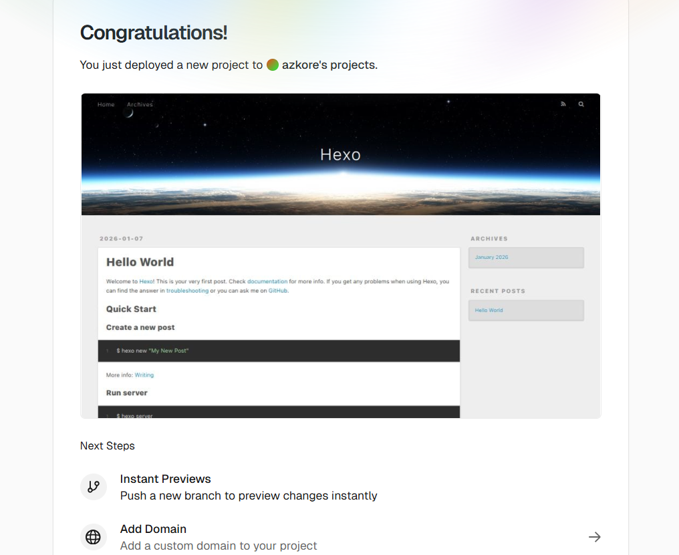Open Hello World under Recent Posts
The height and width of the screenshot is (555, 679).
pyautogui.click(x=489, y=310)
